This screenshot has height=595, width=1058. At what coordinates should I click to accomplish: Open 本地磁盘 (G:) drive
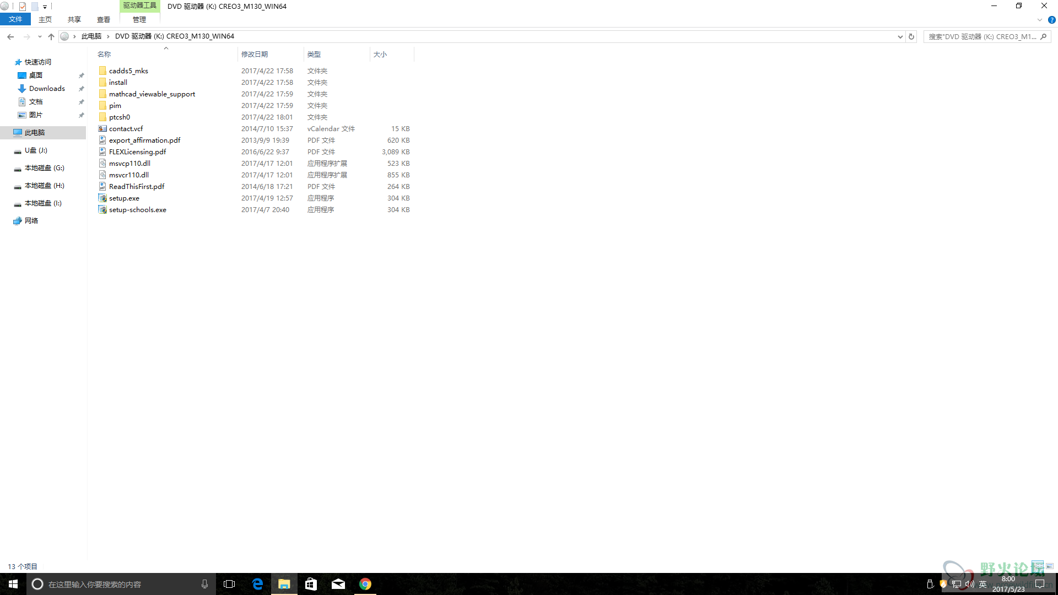pos(44,167)
